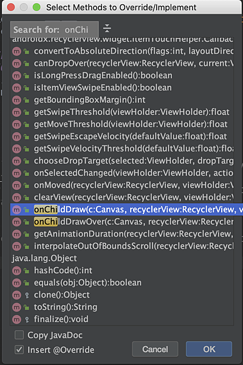Select the isItemViewSwipeEnabled():boolean method

point(122,88)
